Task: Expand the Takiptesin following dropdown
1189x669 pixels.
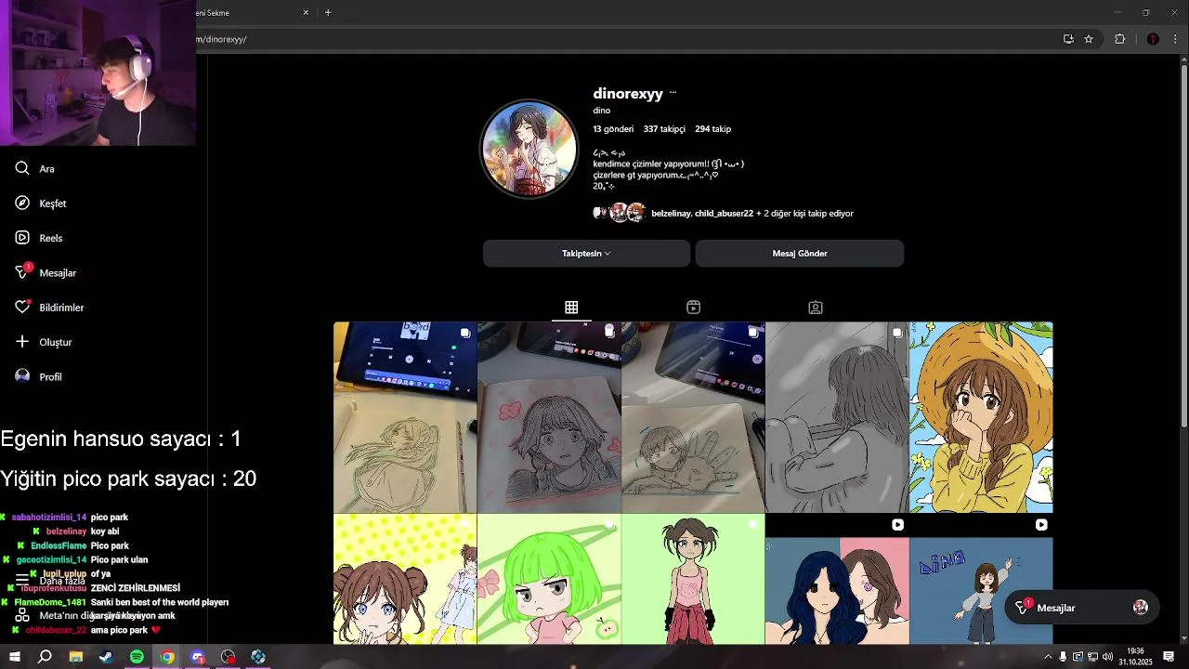Action: click(586, 254)
